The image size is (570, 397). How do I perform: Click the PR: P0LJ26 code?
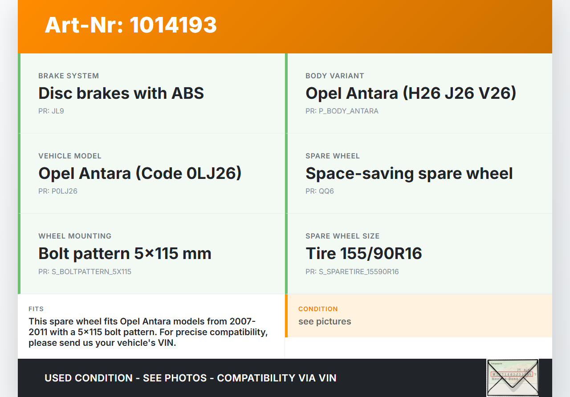(x=58, y=191)
